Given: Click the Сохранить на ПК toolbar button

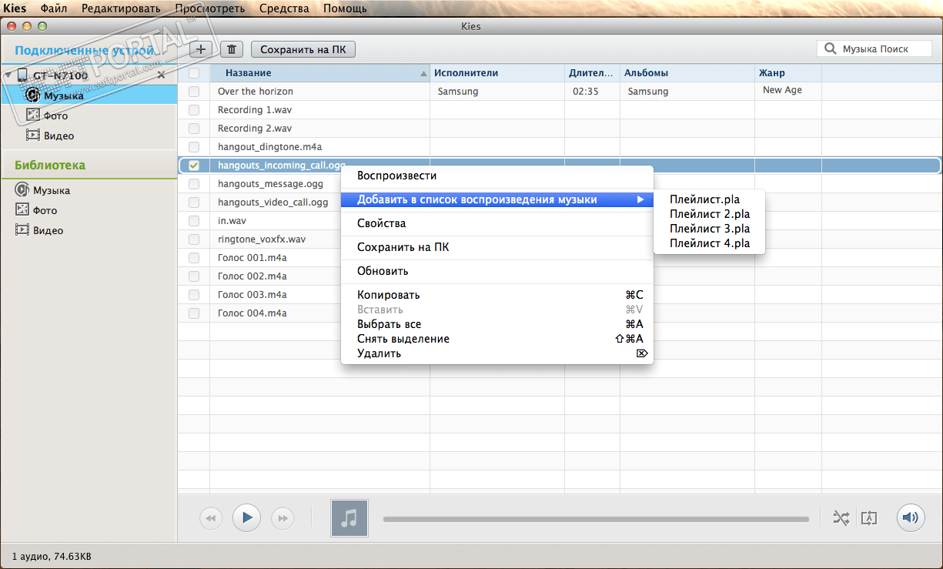Looking at the screenshot, I should [303, 49].
